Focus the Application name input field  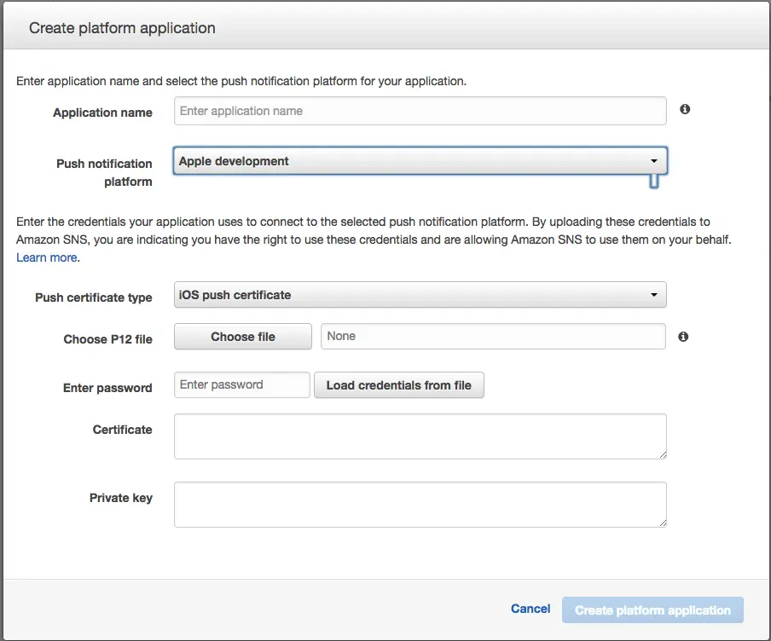pyautogui.click(x=420, y=111)
